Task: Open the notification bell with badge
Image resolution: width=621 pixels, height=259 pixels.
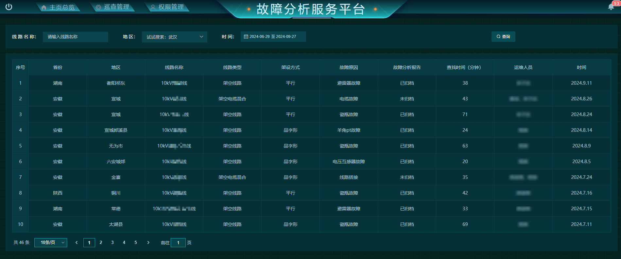Action: [611, 7]
